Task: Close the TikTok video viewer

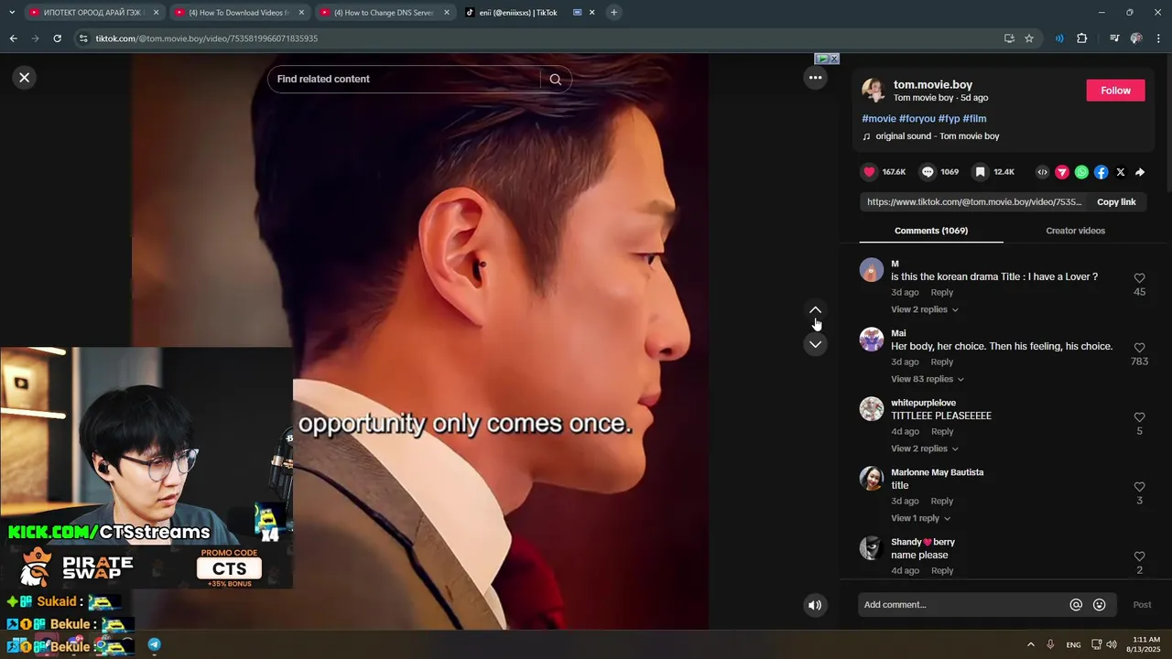Action: pos(25,78)
